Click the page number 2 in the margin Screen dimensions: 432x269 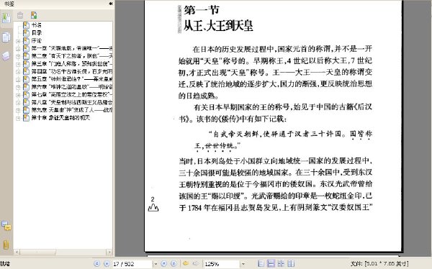(x=153, y=199)
